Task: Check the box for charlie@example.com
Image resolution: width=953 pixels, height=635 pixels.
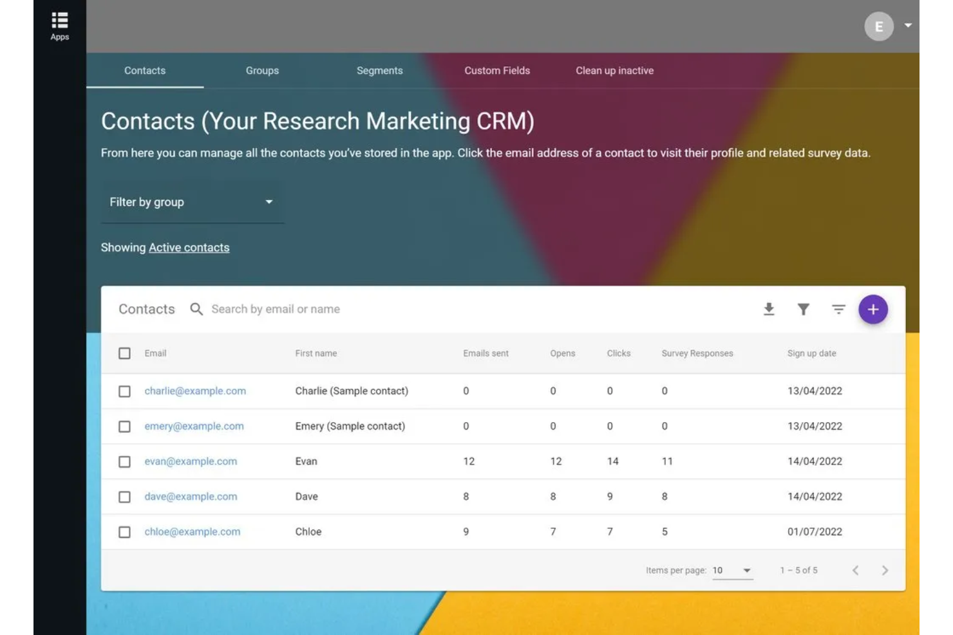Action: [124, 391]
